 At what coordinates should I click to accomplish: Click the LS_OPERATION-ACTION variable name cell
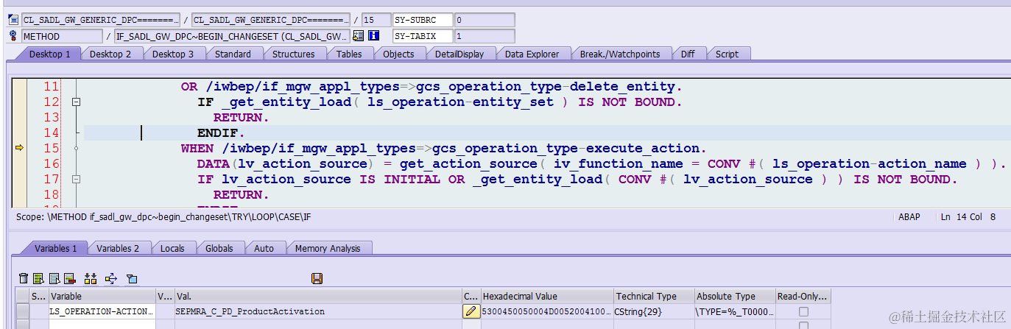click(x=102, y=311)
